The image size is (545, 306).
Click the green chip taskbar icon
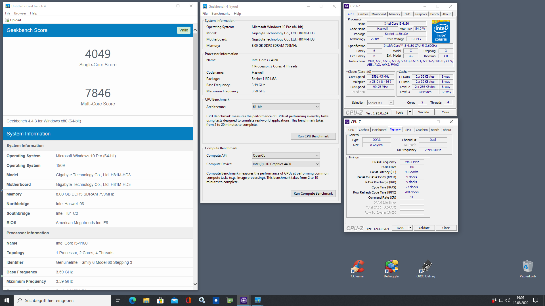[x=230, y=300]
